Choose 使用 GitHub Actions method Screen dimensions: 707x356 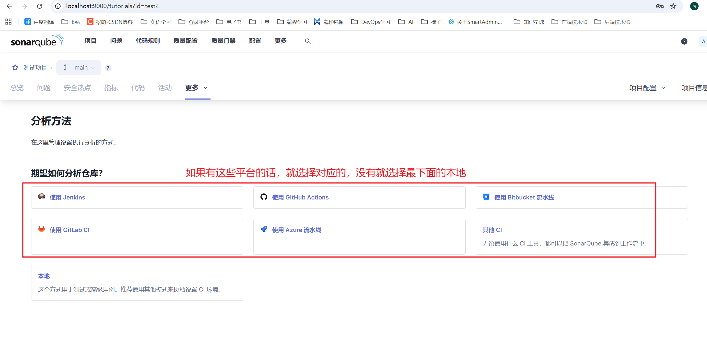359,197
